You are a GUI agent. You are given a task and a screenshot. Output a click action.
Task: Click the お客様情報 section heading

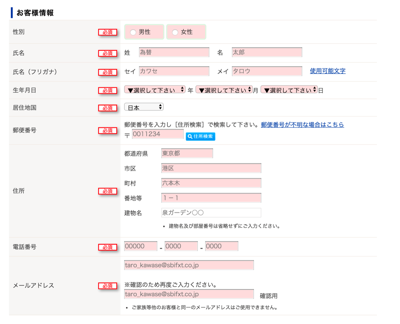coord(35,13)
